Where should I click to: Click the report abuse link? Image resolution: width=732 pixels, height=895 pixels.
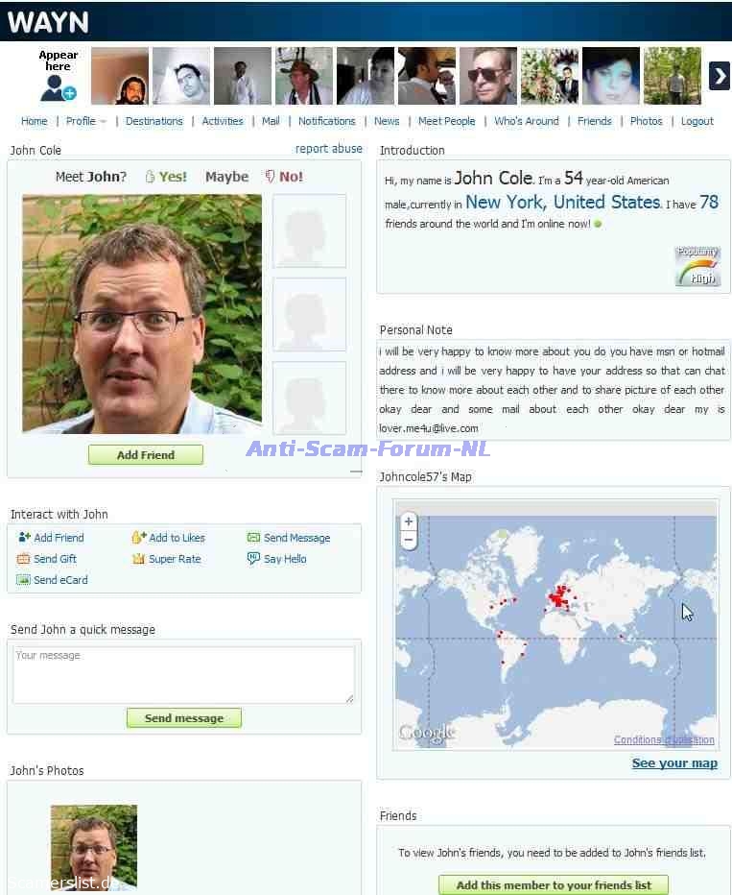(x=328, y=149)
